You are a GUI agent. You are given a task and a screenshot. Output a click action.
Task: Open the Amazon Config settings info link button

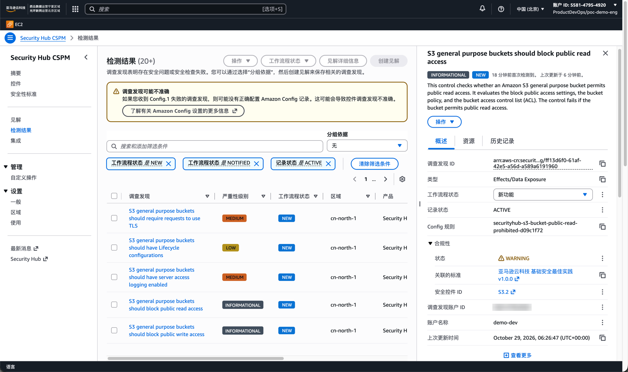pos(183,111)
